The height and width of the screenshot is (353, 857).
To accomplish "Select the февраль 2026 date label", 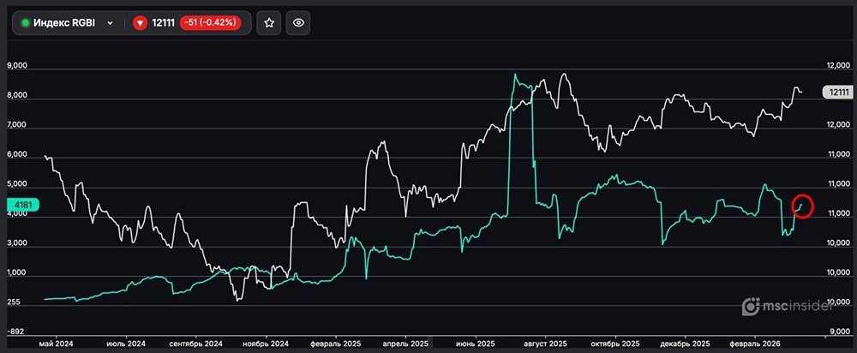I will [x=755, y=344].
